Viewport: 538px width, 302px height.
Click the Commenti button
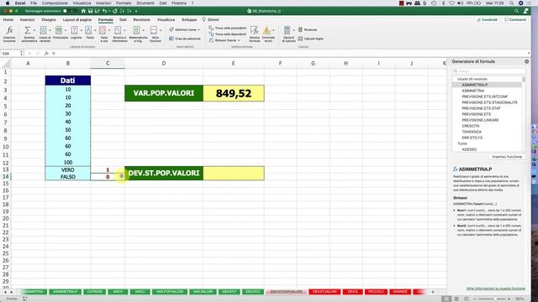515,20
